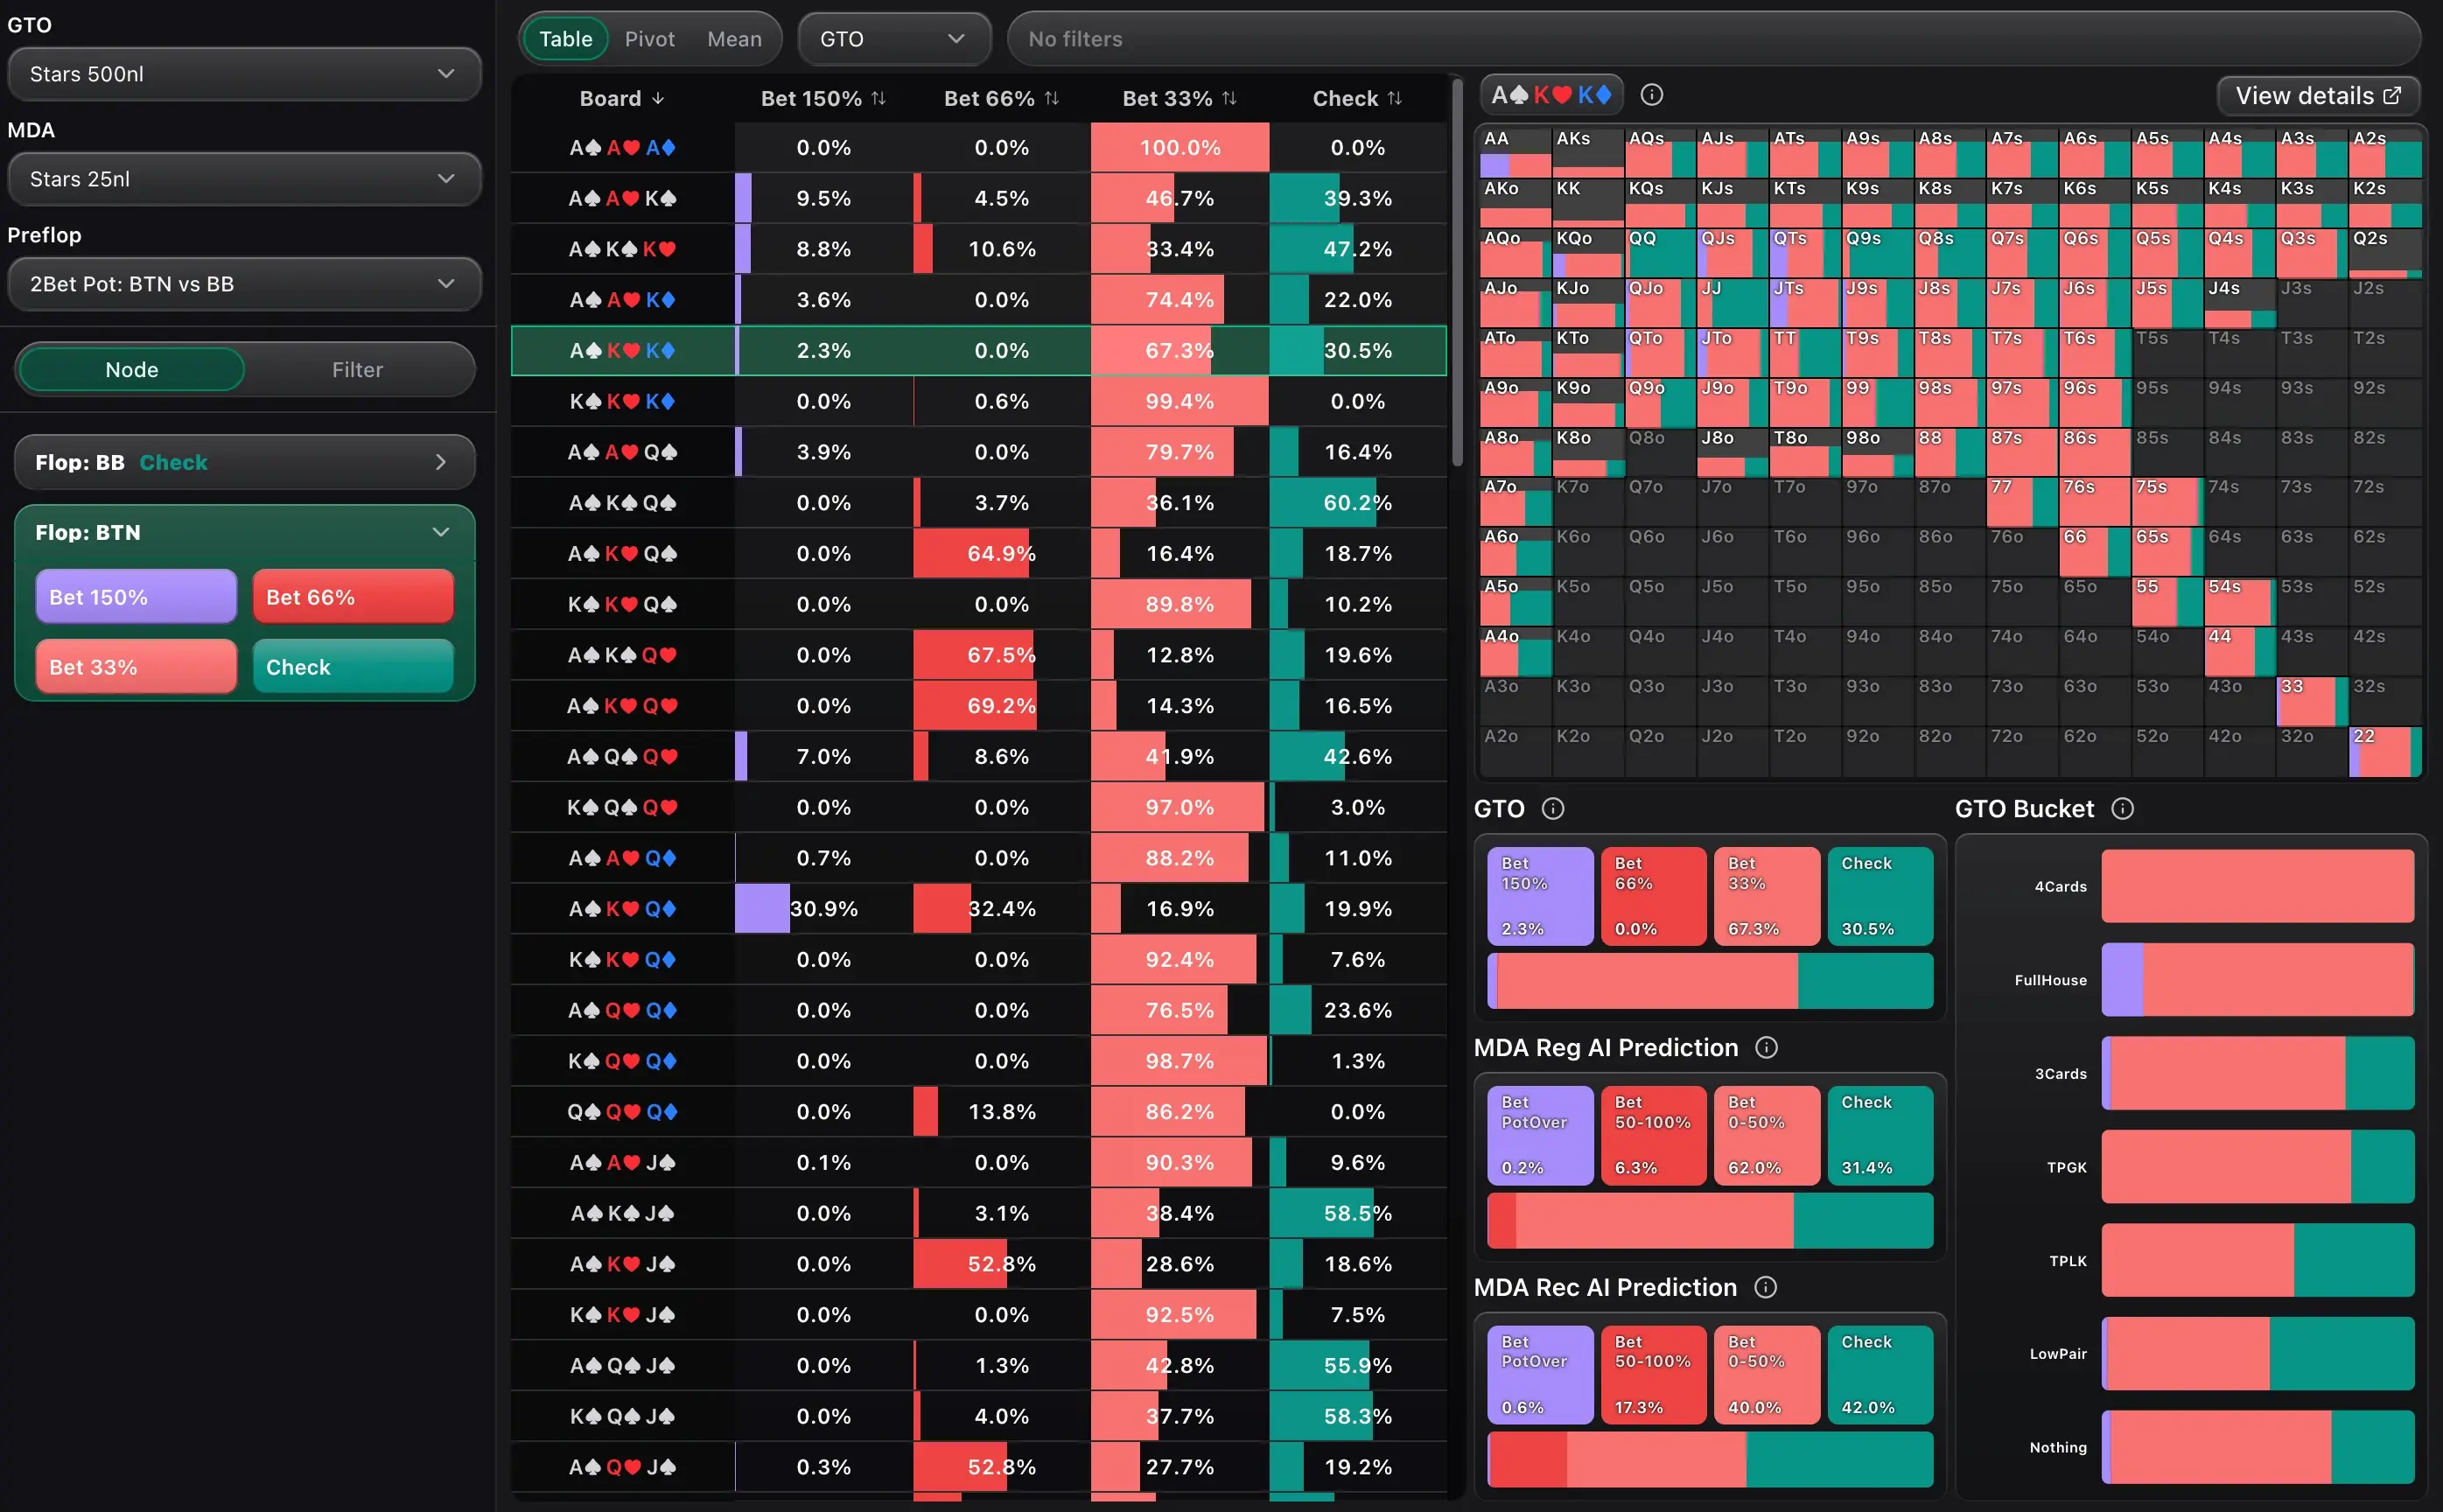
Task: Open the Stars 25nl MDA dropdown
Action: [x=243, y=179]
